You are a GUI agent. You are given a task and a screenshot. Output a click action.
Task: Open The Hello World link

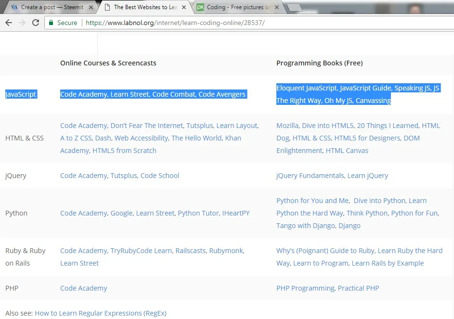196,138
